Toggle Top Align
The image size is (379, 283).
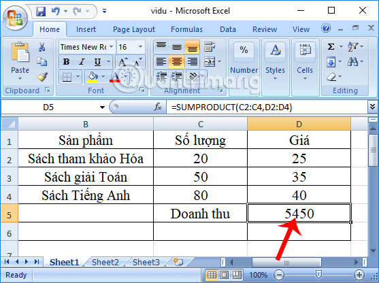tap(161, 47)
